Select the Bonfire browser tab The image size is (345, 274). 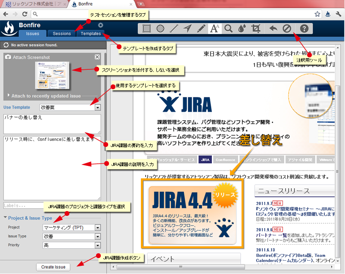point(101,4)
